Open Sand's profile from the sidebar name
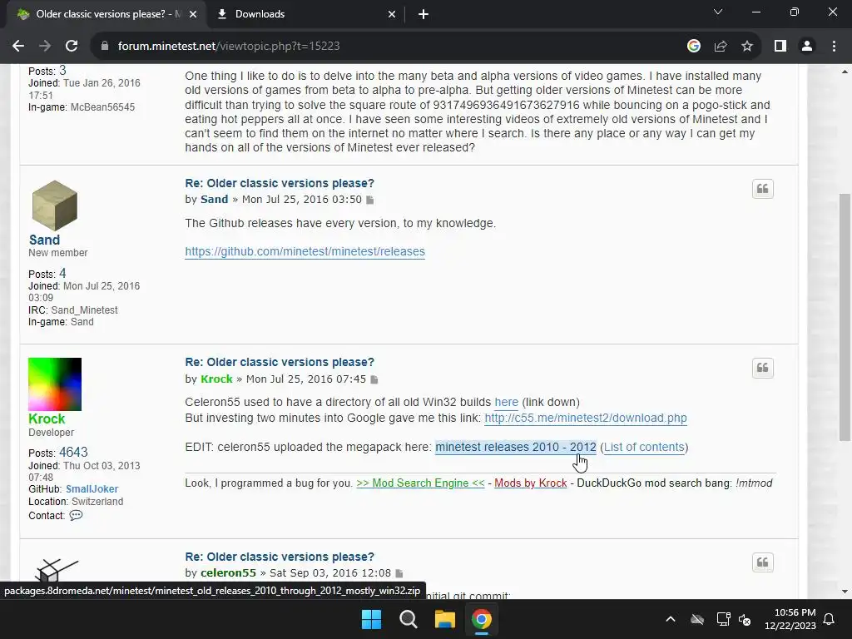This screenshot has width=852, height=639. click(45, 240)
